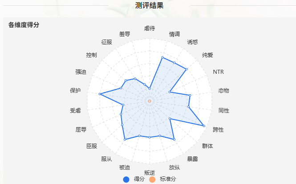Click the orange center point of the radar

point(150,101)
